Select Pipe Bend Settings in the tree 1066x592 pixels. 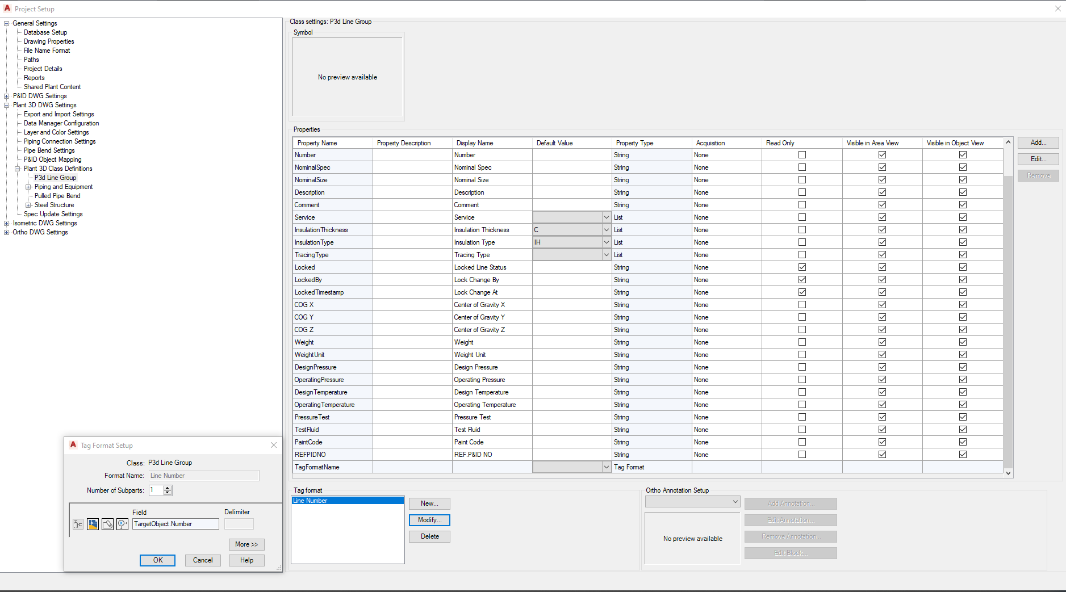pos(49,150)
